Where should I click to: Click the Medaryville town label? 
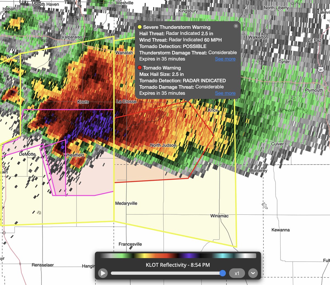pos(126,203)
